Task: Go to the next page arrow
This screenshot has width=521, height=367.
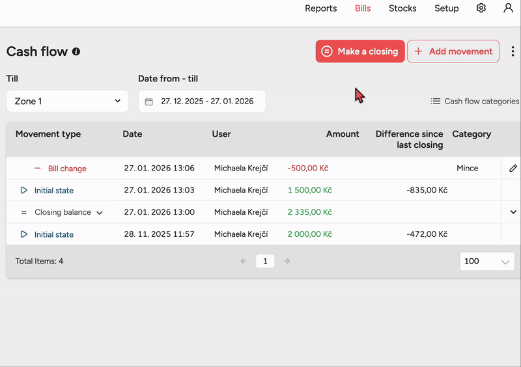Action: coord(287,261)
